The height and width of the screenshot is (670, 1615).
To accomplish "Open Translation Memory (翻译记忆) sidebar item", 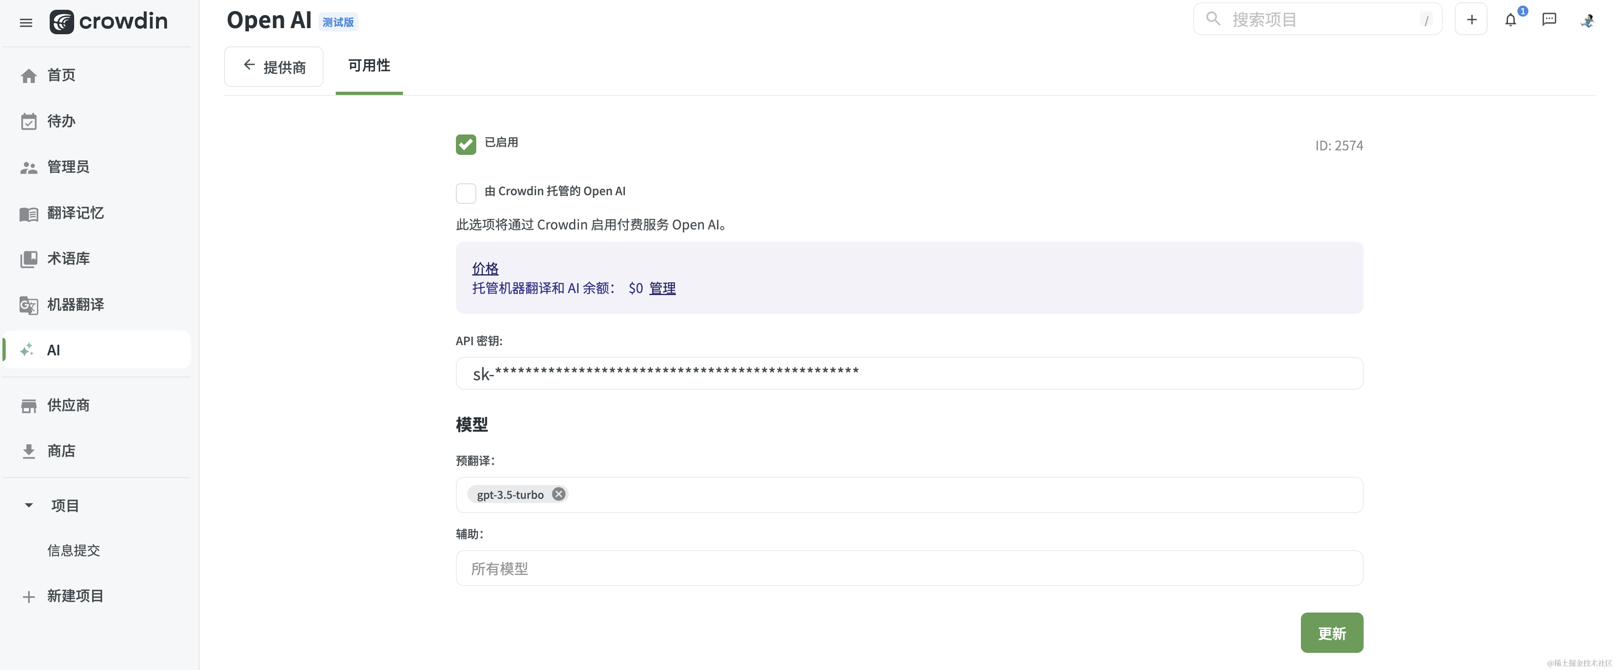I will (75, 213).
